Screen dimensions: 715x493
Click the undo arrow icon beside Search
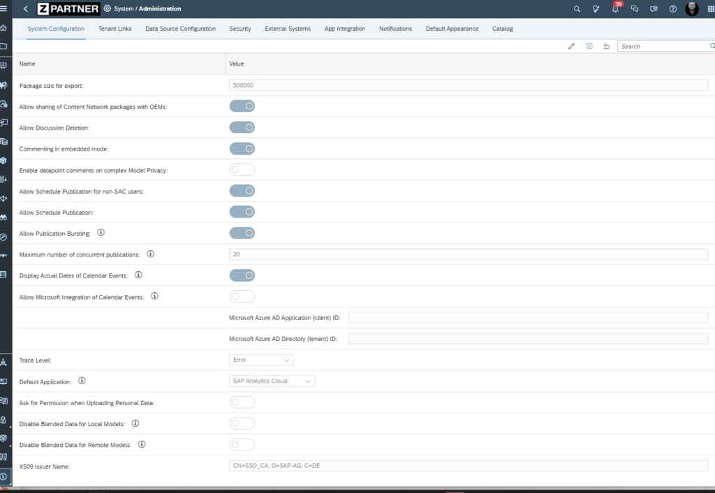(x=606, y=46)
